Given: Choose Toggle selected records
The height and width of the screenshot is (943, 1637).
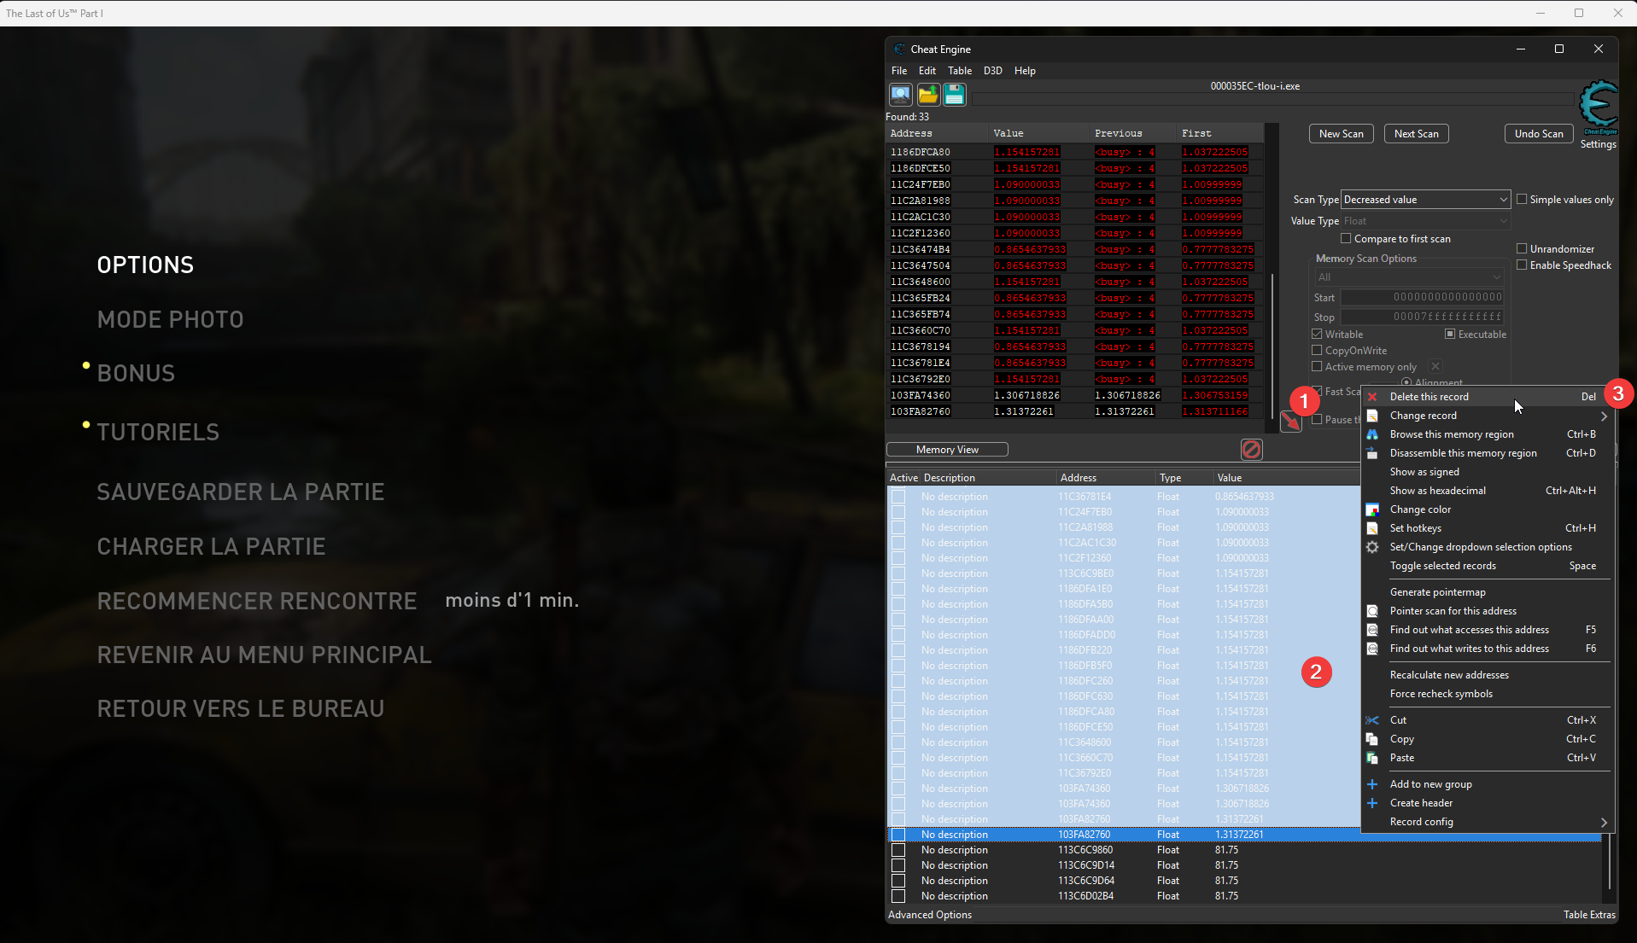Looking at the screenshot, I should 1487,566.
